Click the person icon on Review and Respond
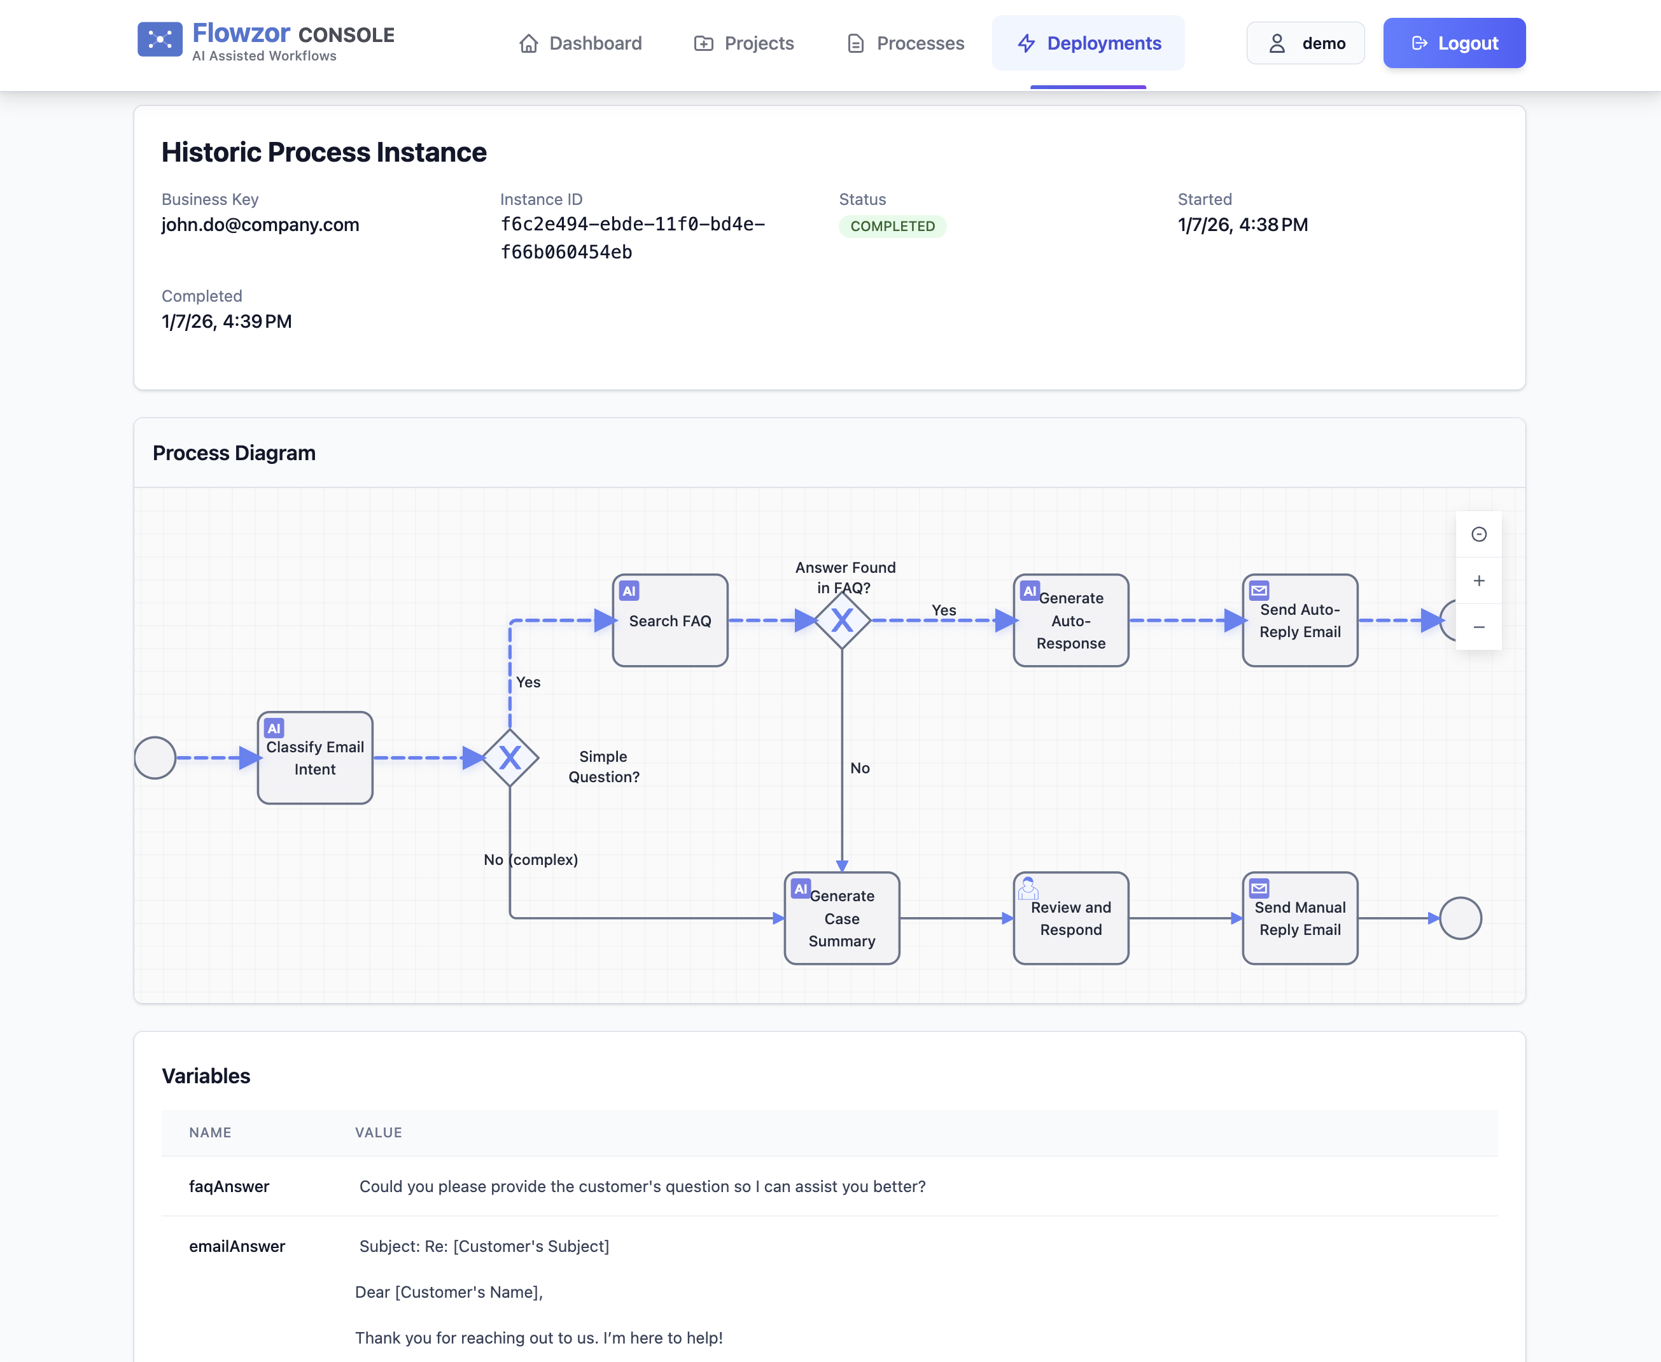 pyautogui.click(x=1028, y=889)
